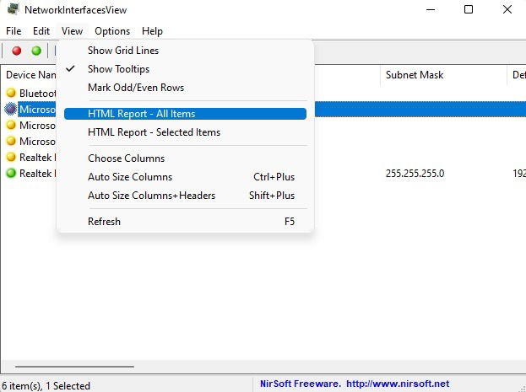
Task: Sort by the Subnet Mask column header
Action: pos(415,75)
